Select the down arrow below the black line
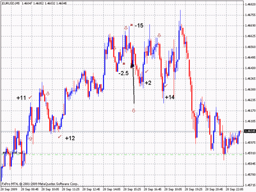256x192 pixels. point(134,111)
